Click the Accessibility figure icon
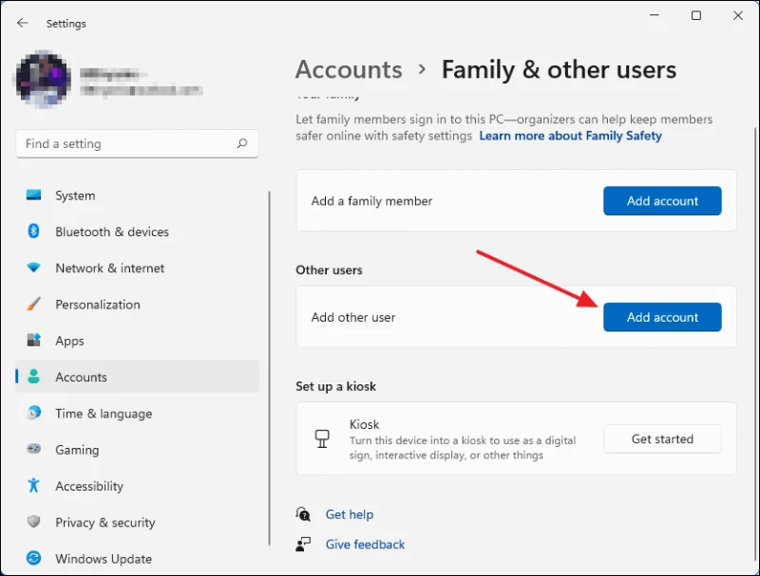The image size is (760, 576). (x=33, y=485)
